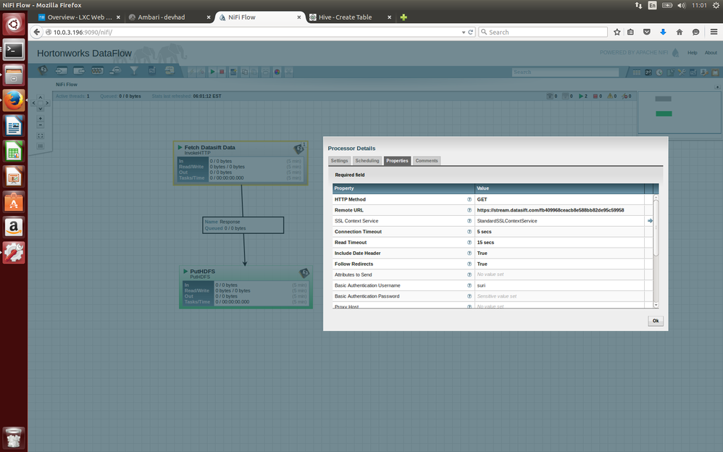This screenshot has width=723, height=452.
Task: Click the properties table scrollbar down arrow
Action: [x=656, y=305]
